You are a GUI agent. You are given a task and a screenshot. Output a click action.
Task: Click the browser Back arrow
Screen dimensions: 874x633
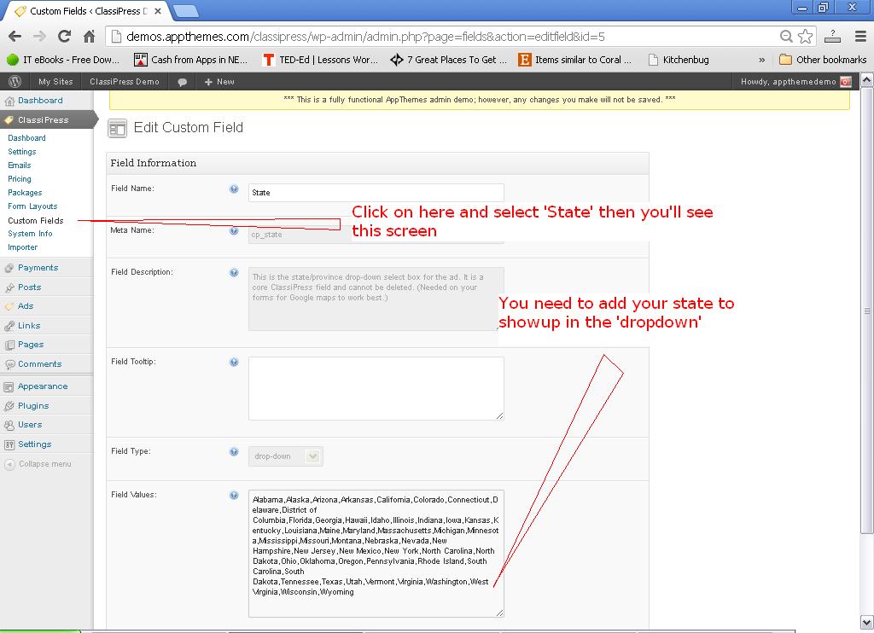(x=15, y=37)
